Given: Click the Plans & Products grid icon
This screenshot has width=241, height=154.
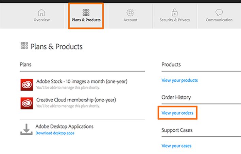Looking at the screenshot, I should 86,13.
